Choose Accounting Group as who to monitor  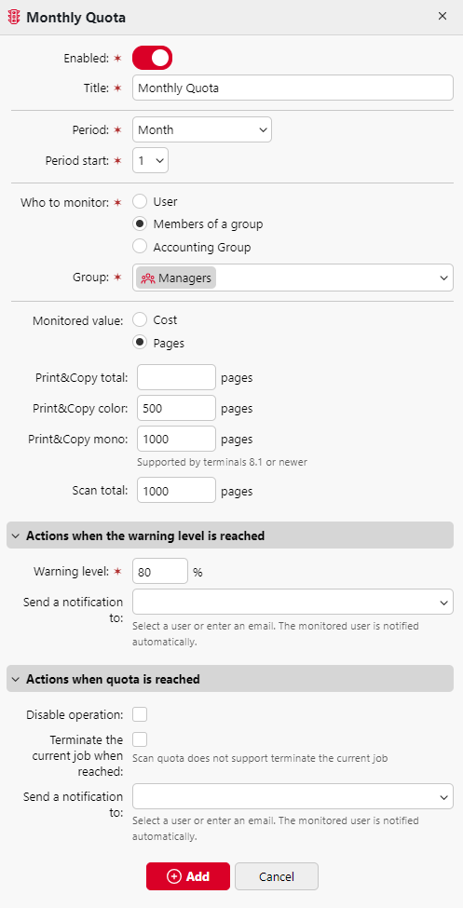pos(140,247)
